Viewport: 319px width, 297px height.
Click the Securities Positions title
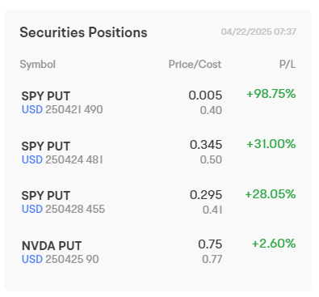tap(83, 32)
